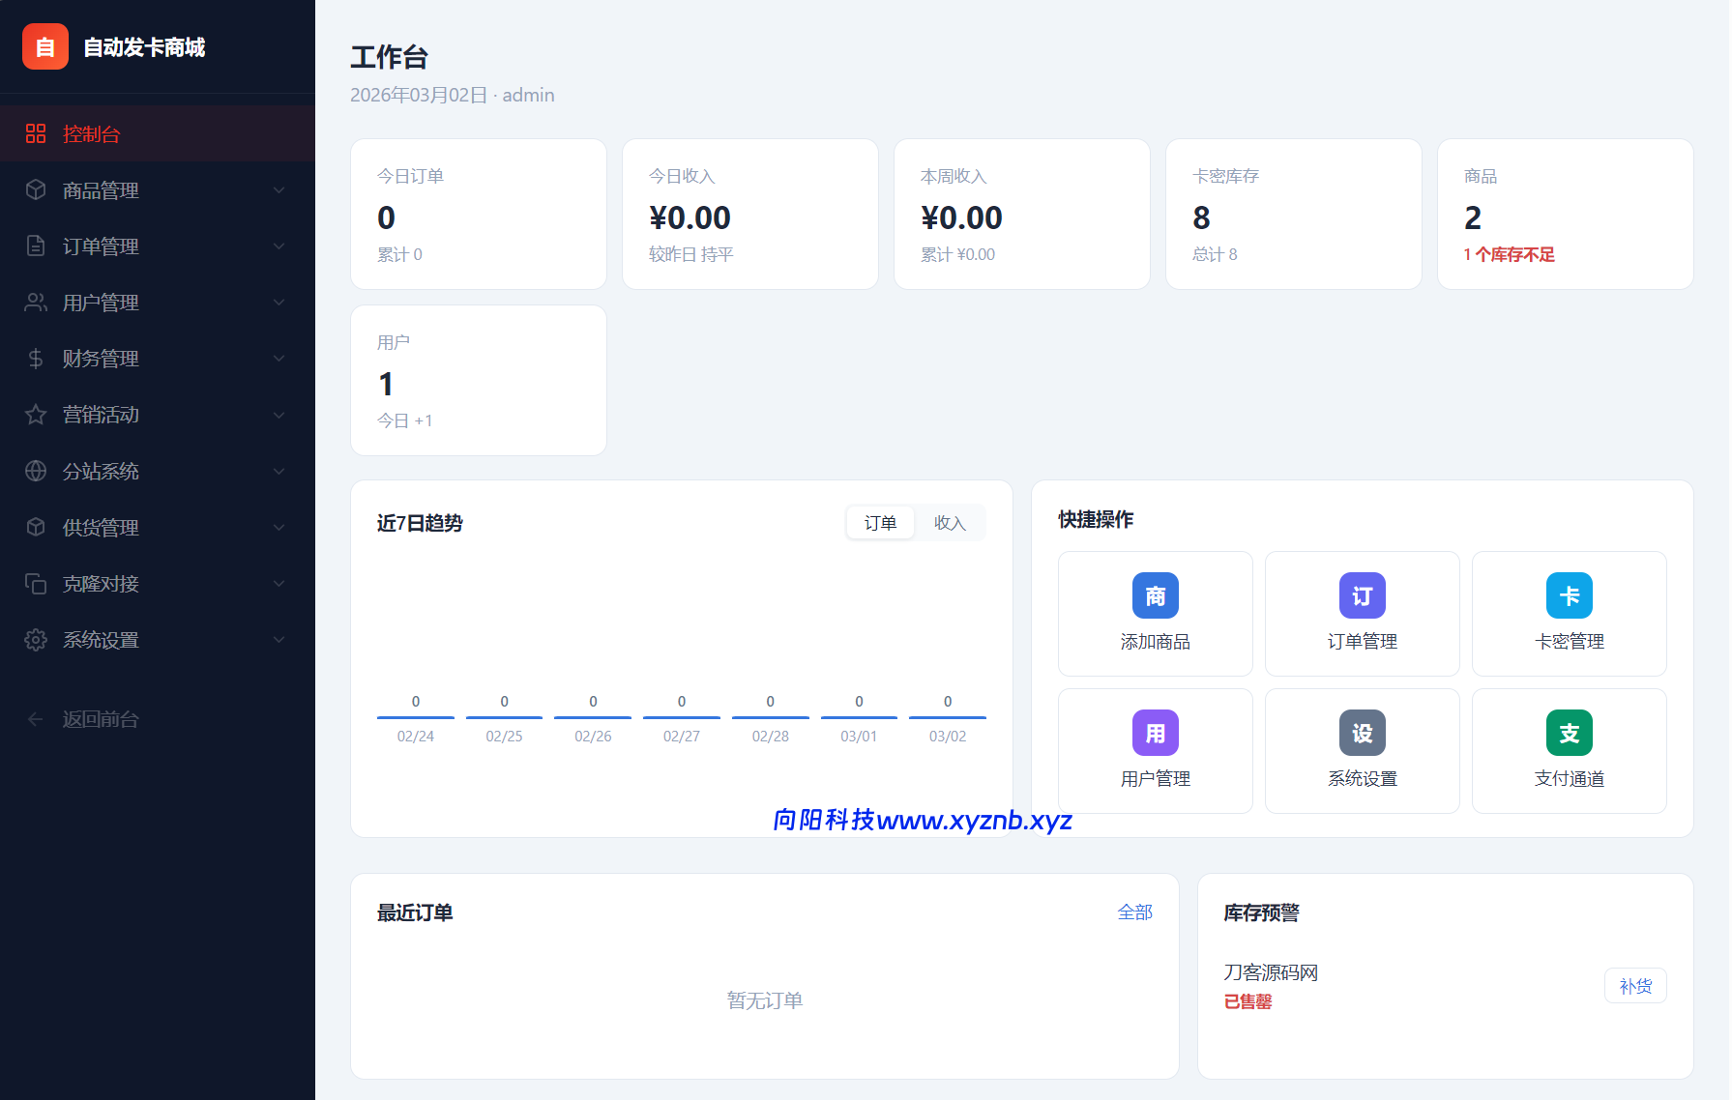
Task: Select the 控制台 menu item
Action: click(x=92, y=133)
